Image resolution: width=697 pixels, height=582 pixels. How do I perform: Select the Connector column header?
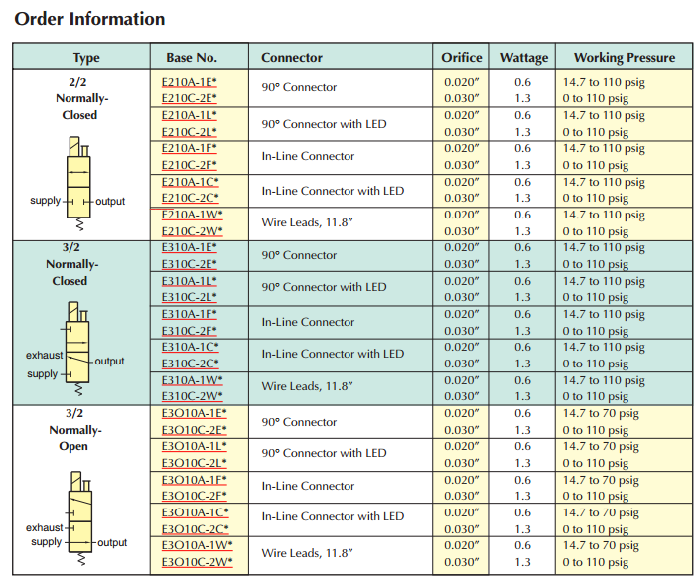[293, 58]
